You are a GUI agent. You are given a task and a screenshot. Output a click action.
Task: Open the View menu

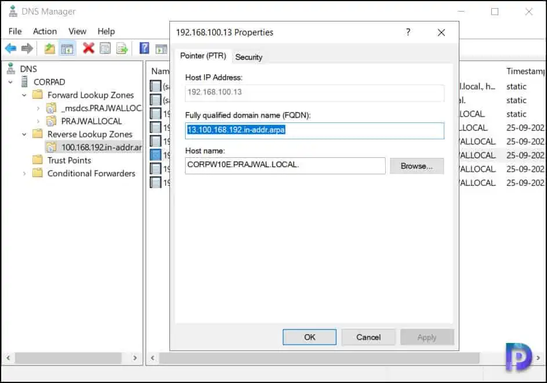(77, 31)
